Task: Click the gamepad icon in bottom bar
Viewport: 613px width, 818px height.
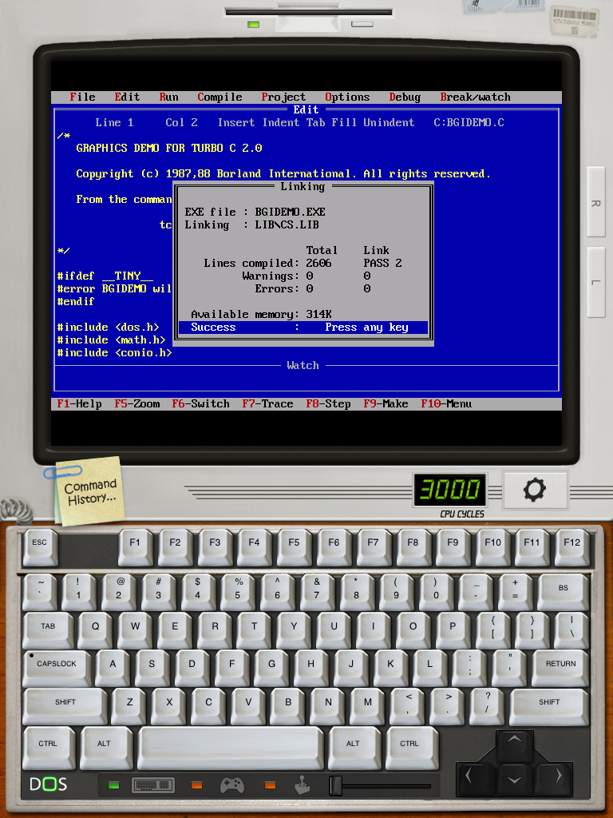Action: [232, 785]
